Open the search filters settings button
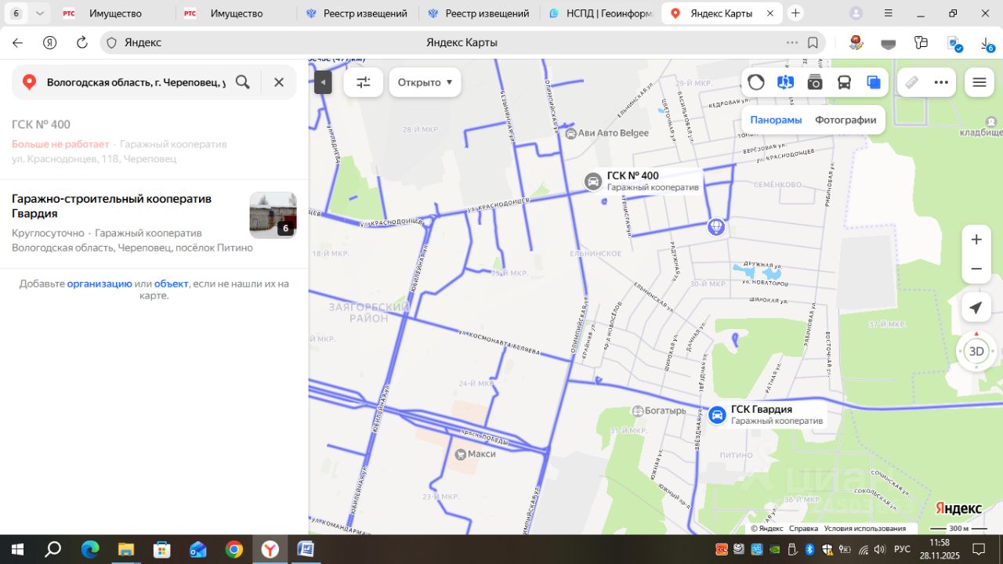 (364, 82)
